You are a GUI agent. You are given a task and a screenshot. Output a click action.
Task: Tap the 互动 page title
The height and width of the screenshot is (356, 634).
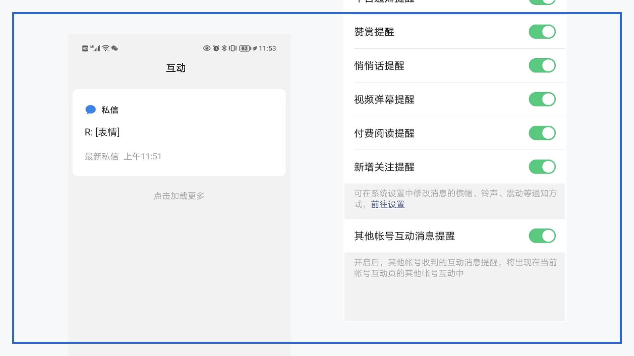click(176, 68)
